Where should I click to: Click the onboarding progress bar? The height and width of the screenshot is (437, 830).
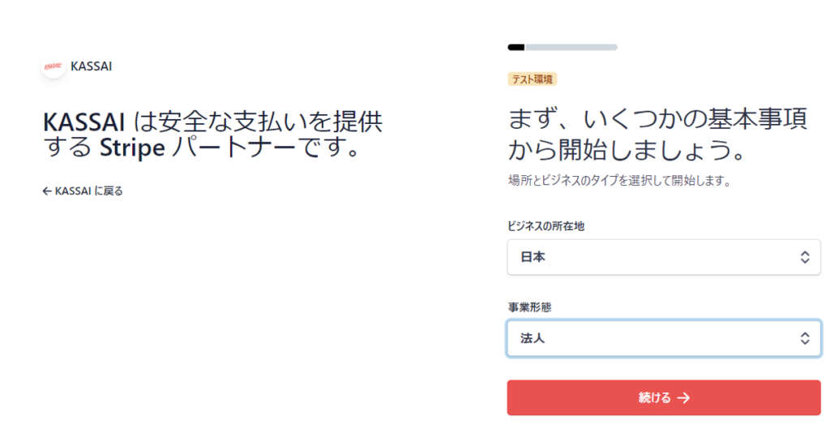(x=563, y=47)
